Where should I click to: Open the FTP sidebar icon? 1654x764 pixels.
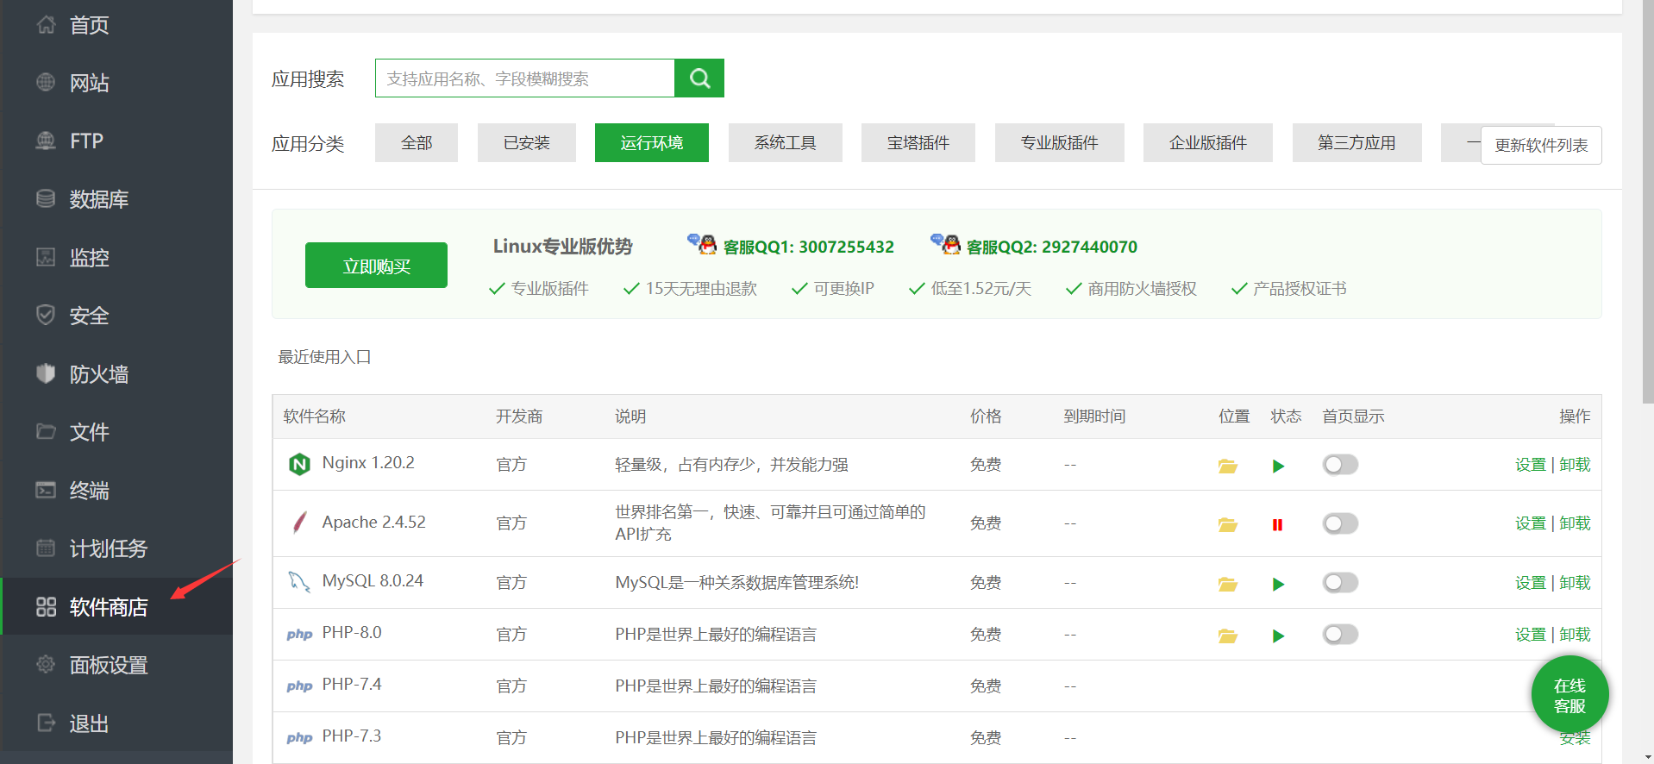pyautogui.click(x=47, y=141)
